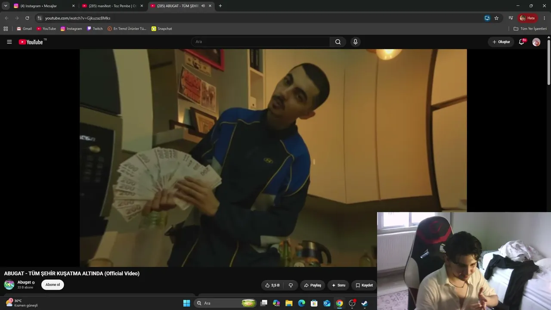Open the Tüm Yer İşaretleri folder
This screenshot has height=310, width=551.
(x=530, y=29)
